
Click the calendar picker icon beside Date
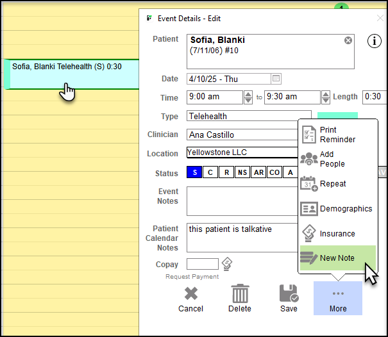(x=276, y=79)
